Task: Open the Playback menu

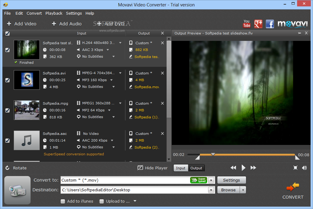Action: click(x=54, y=13)
